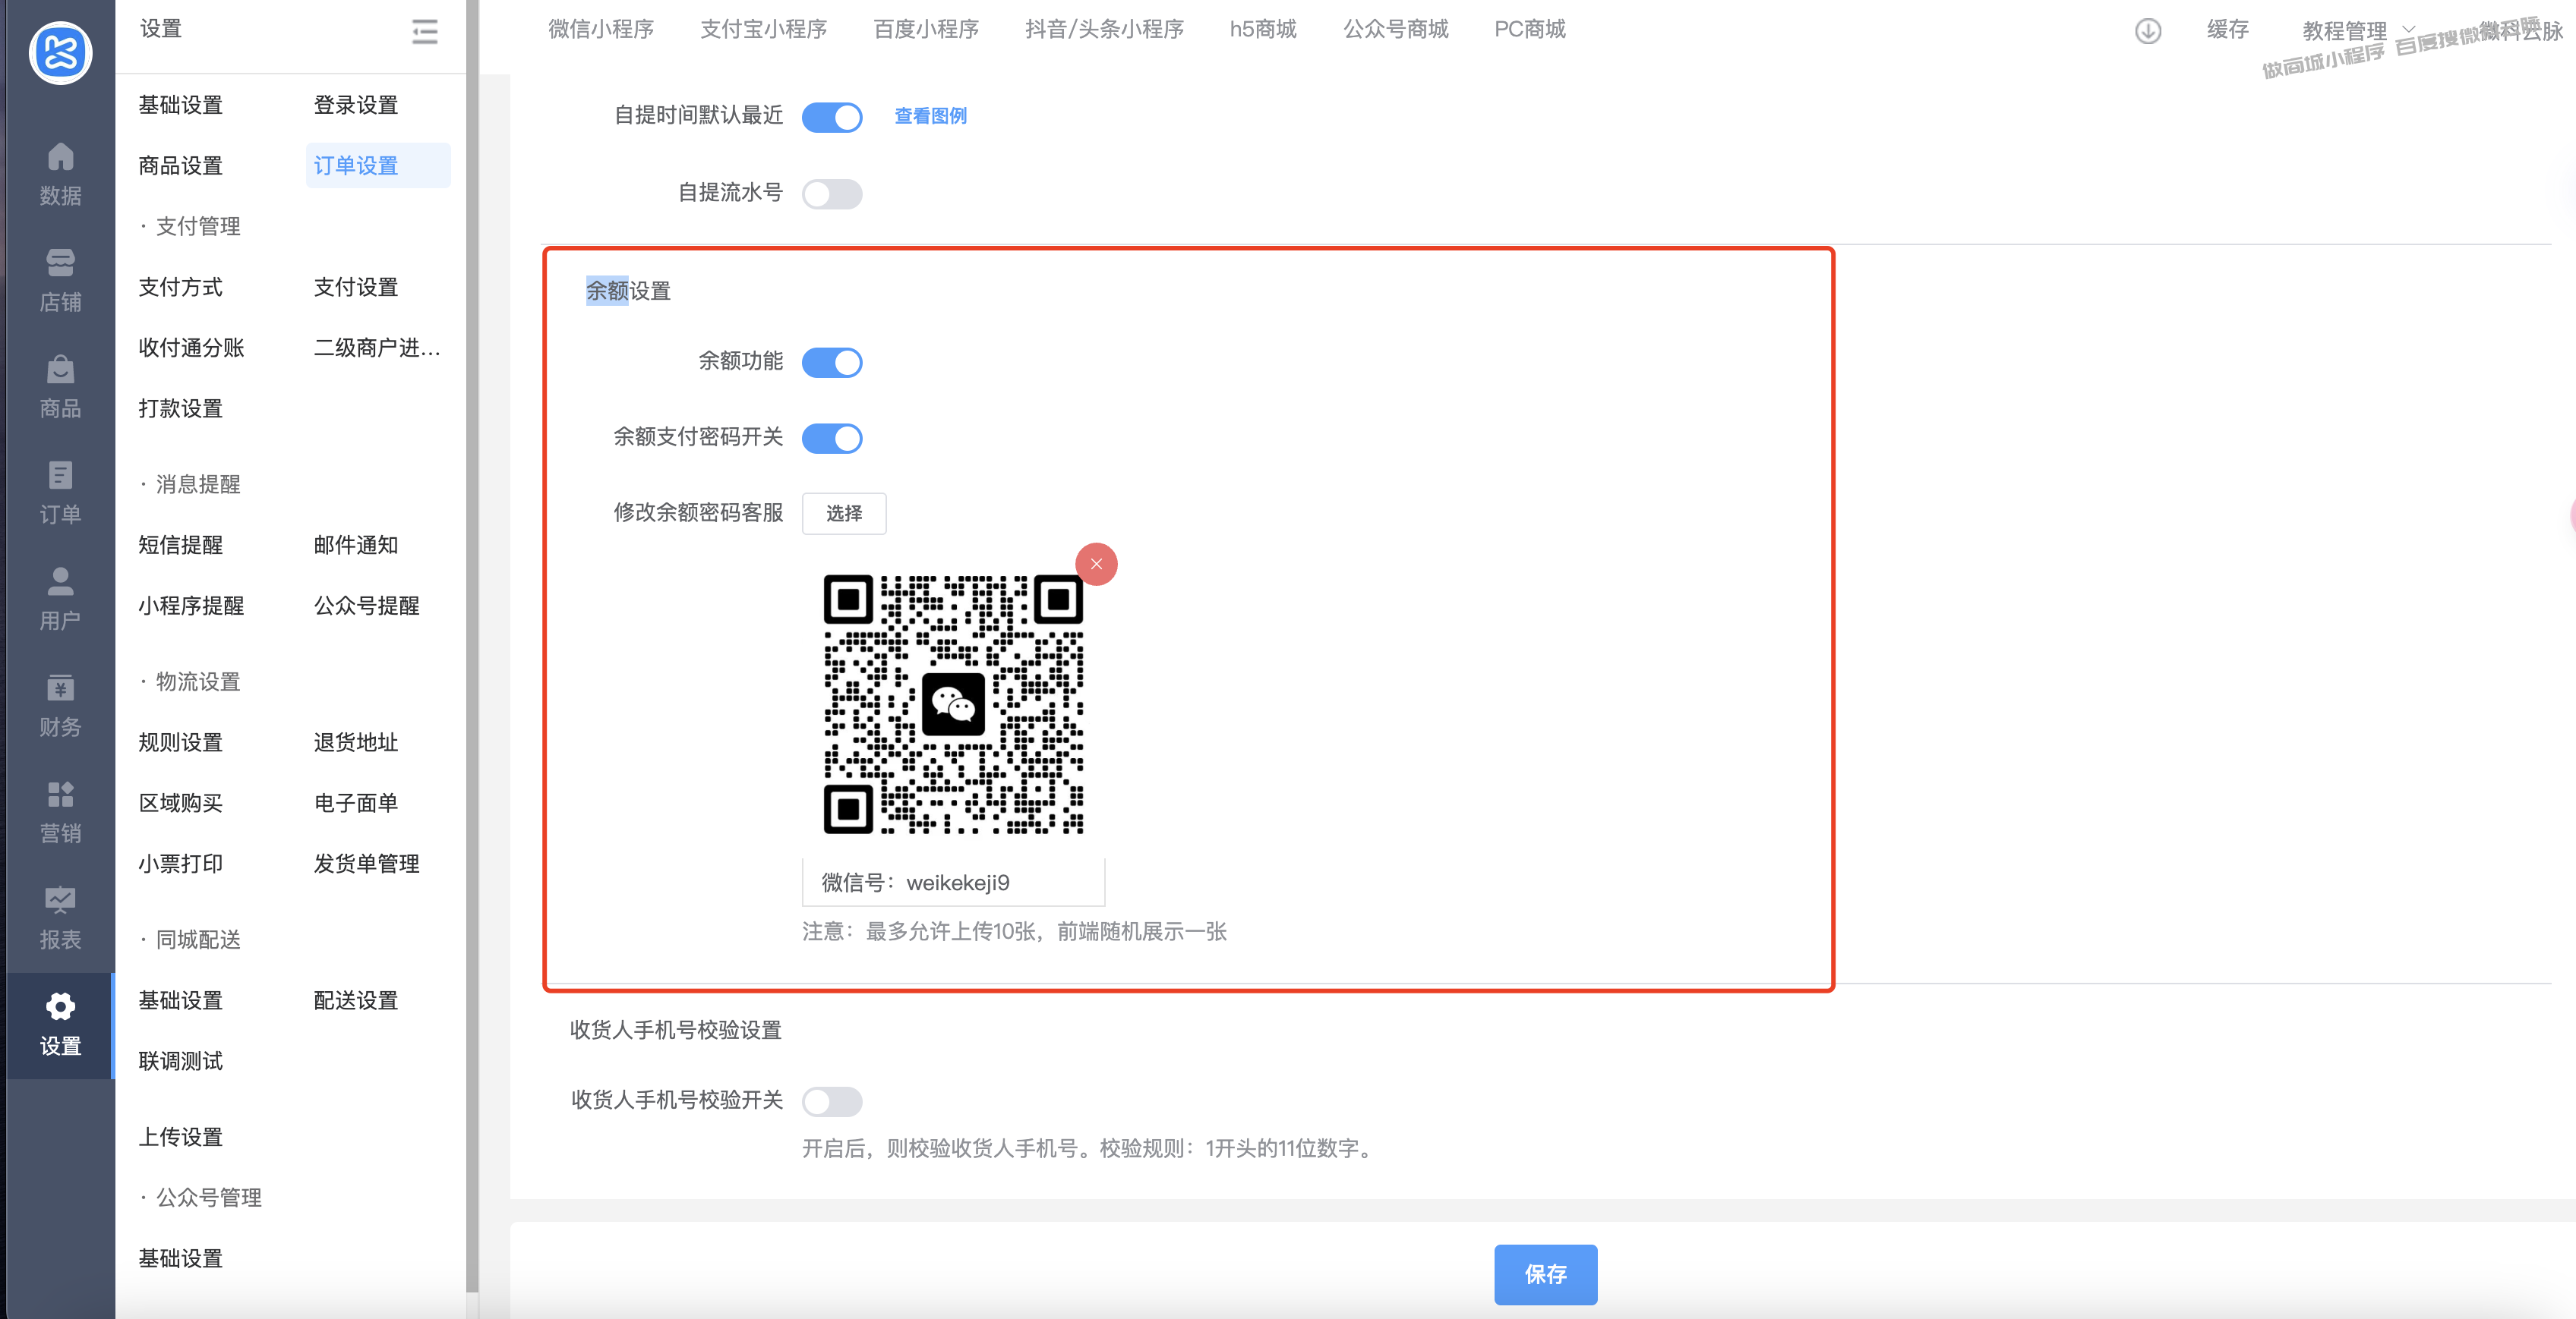The image size is (2576, 1319).
Task: Open 基础设置 under 同城配送
Action: point(180,1000)
